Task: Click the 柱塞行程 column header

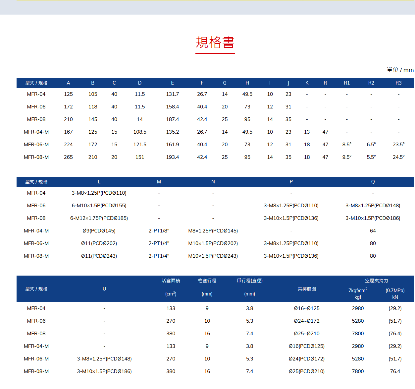Action: coord(207,281)
